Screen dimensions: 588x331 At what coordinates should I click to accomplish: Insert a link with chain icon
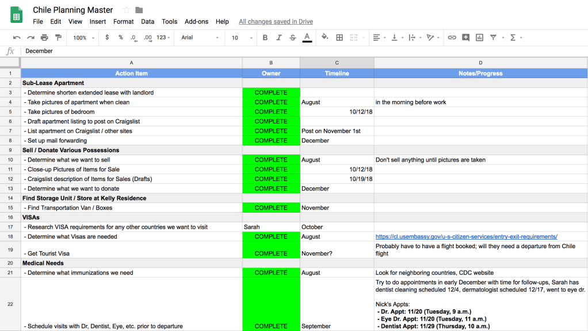(x=452, y=38)
